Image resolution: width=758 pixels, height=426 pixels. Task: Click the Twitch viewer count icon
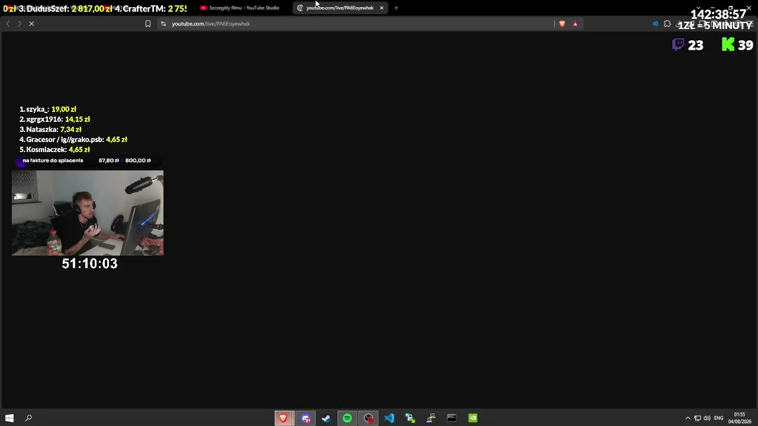[x=678, y=45]
